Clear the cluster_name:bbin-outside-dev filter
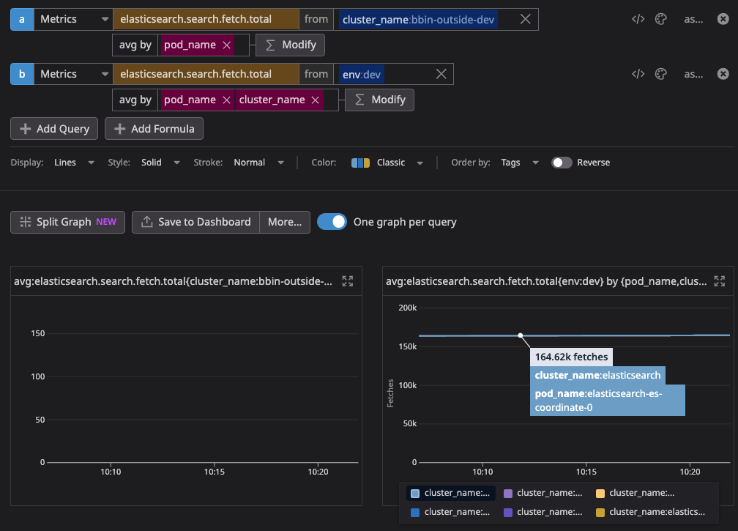 click(x=525, y=19)
